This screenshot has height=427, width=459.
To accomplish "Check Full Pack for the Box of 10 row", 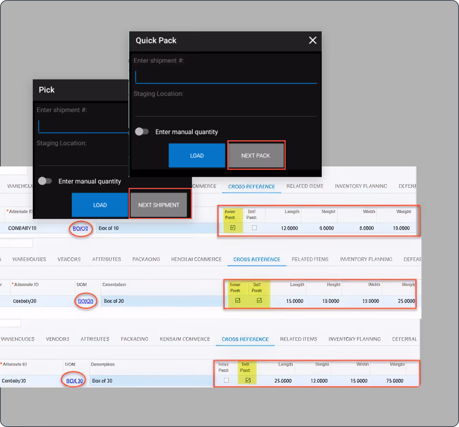I will (254, 228).
